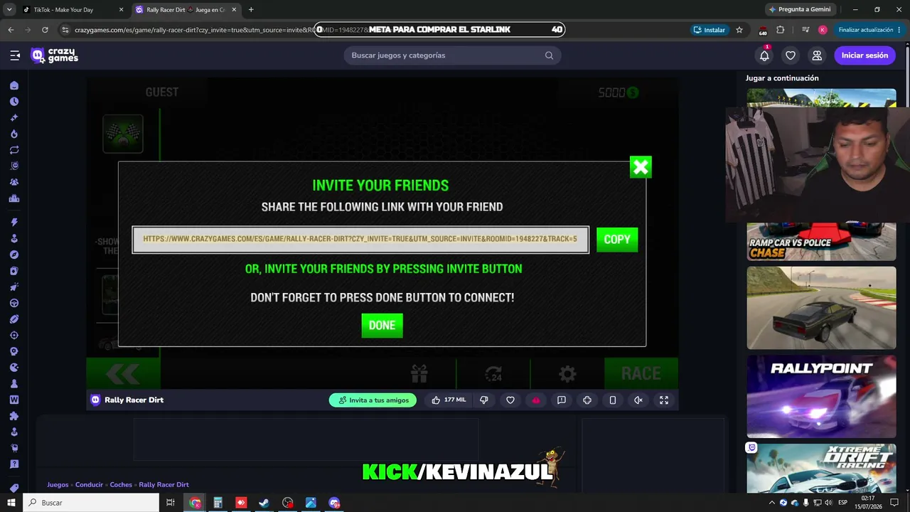Focus the 'Buscar juegos y categorías' search box
Image resolution: width=910 pixels, height=512 pixels.
[452, 55]
